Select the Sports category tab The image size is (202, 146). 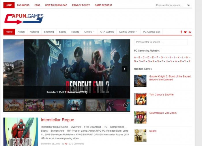point(63,32)
